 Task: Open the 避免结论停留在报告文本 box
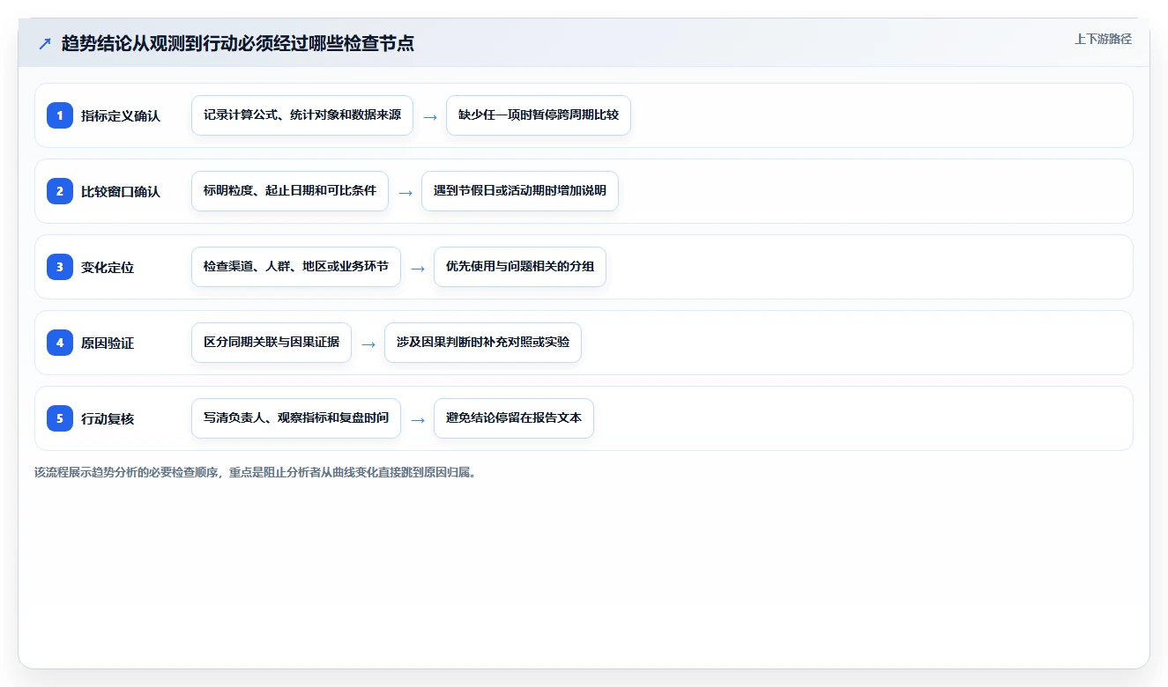[x=514, y=418]
